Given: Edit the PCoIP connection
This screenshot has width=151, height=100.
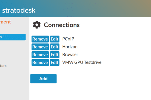Looking at the screenshot, I should (55, 39).
